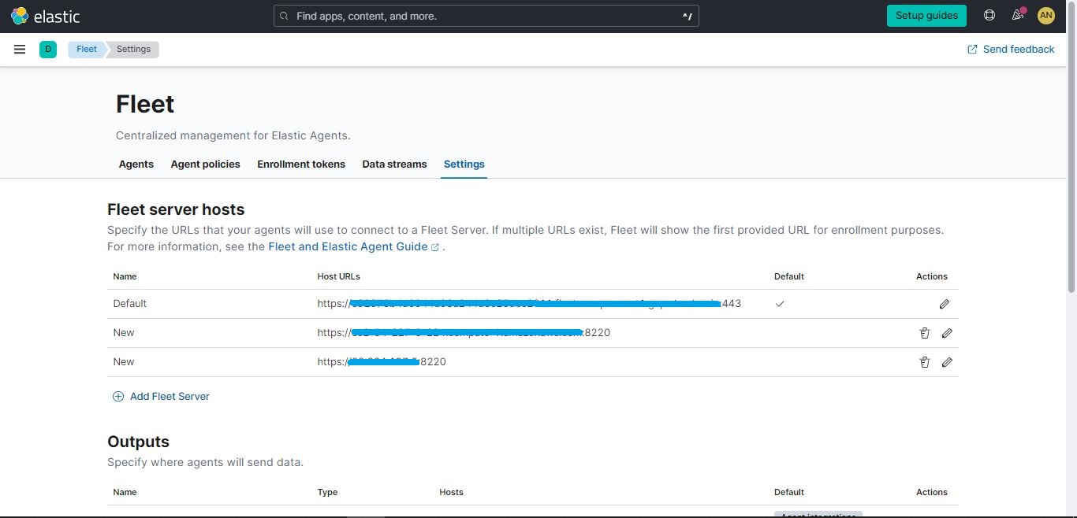Click the Outputs heading
1077x518 pixels.
(138, 442)
